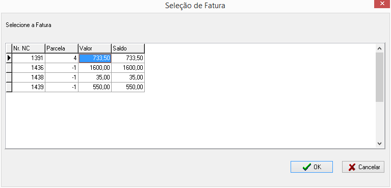Select the Valor column header
The width and height of the screenshot is (391, 188).
(95, 48)
